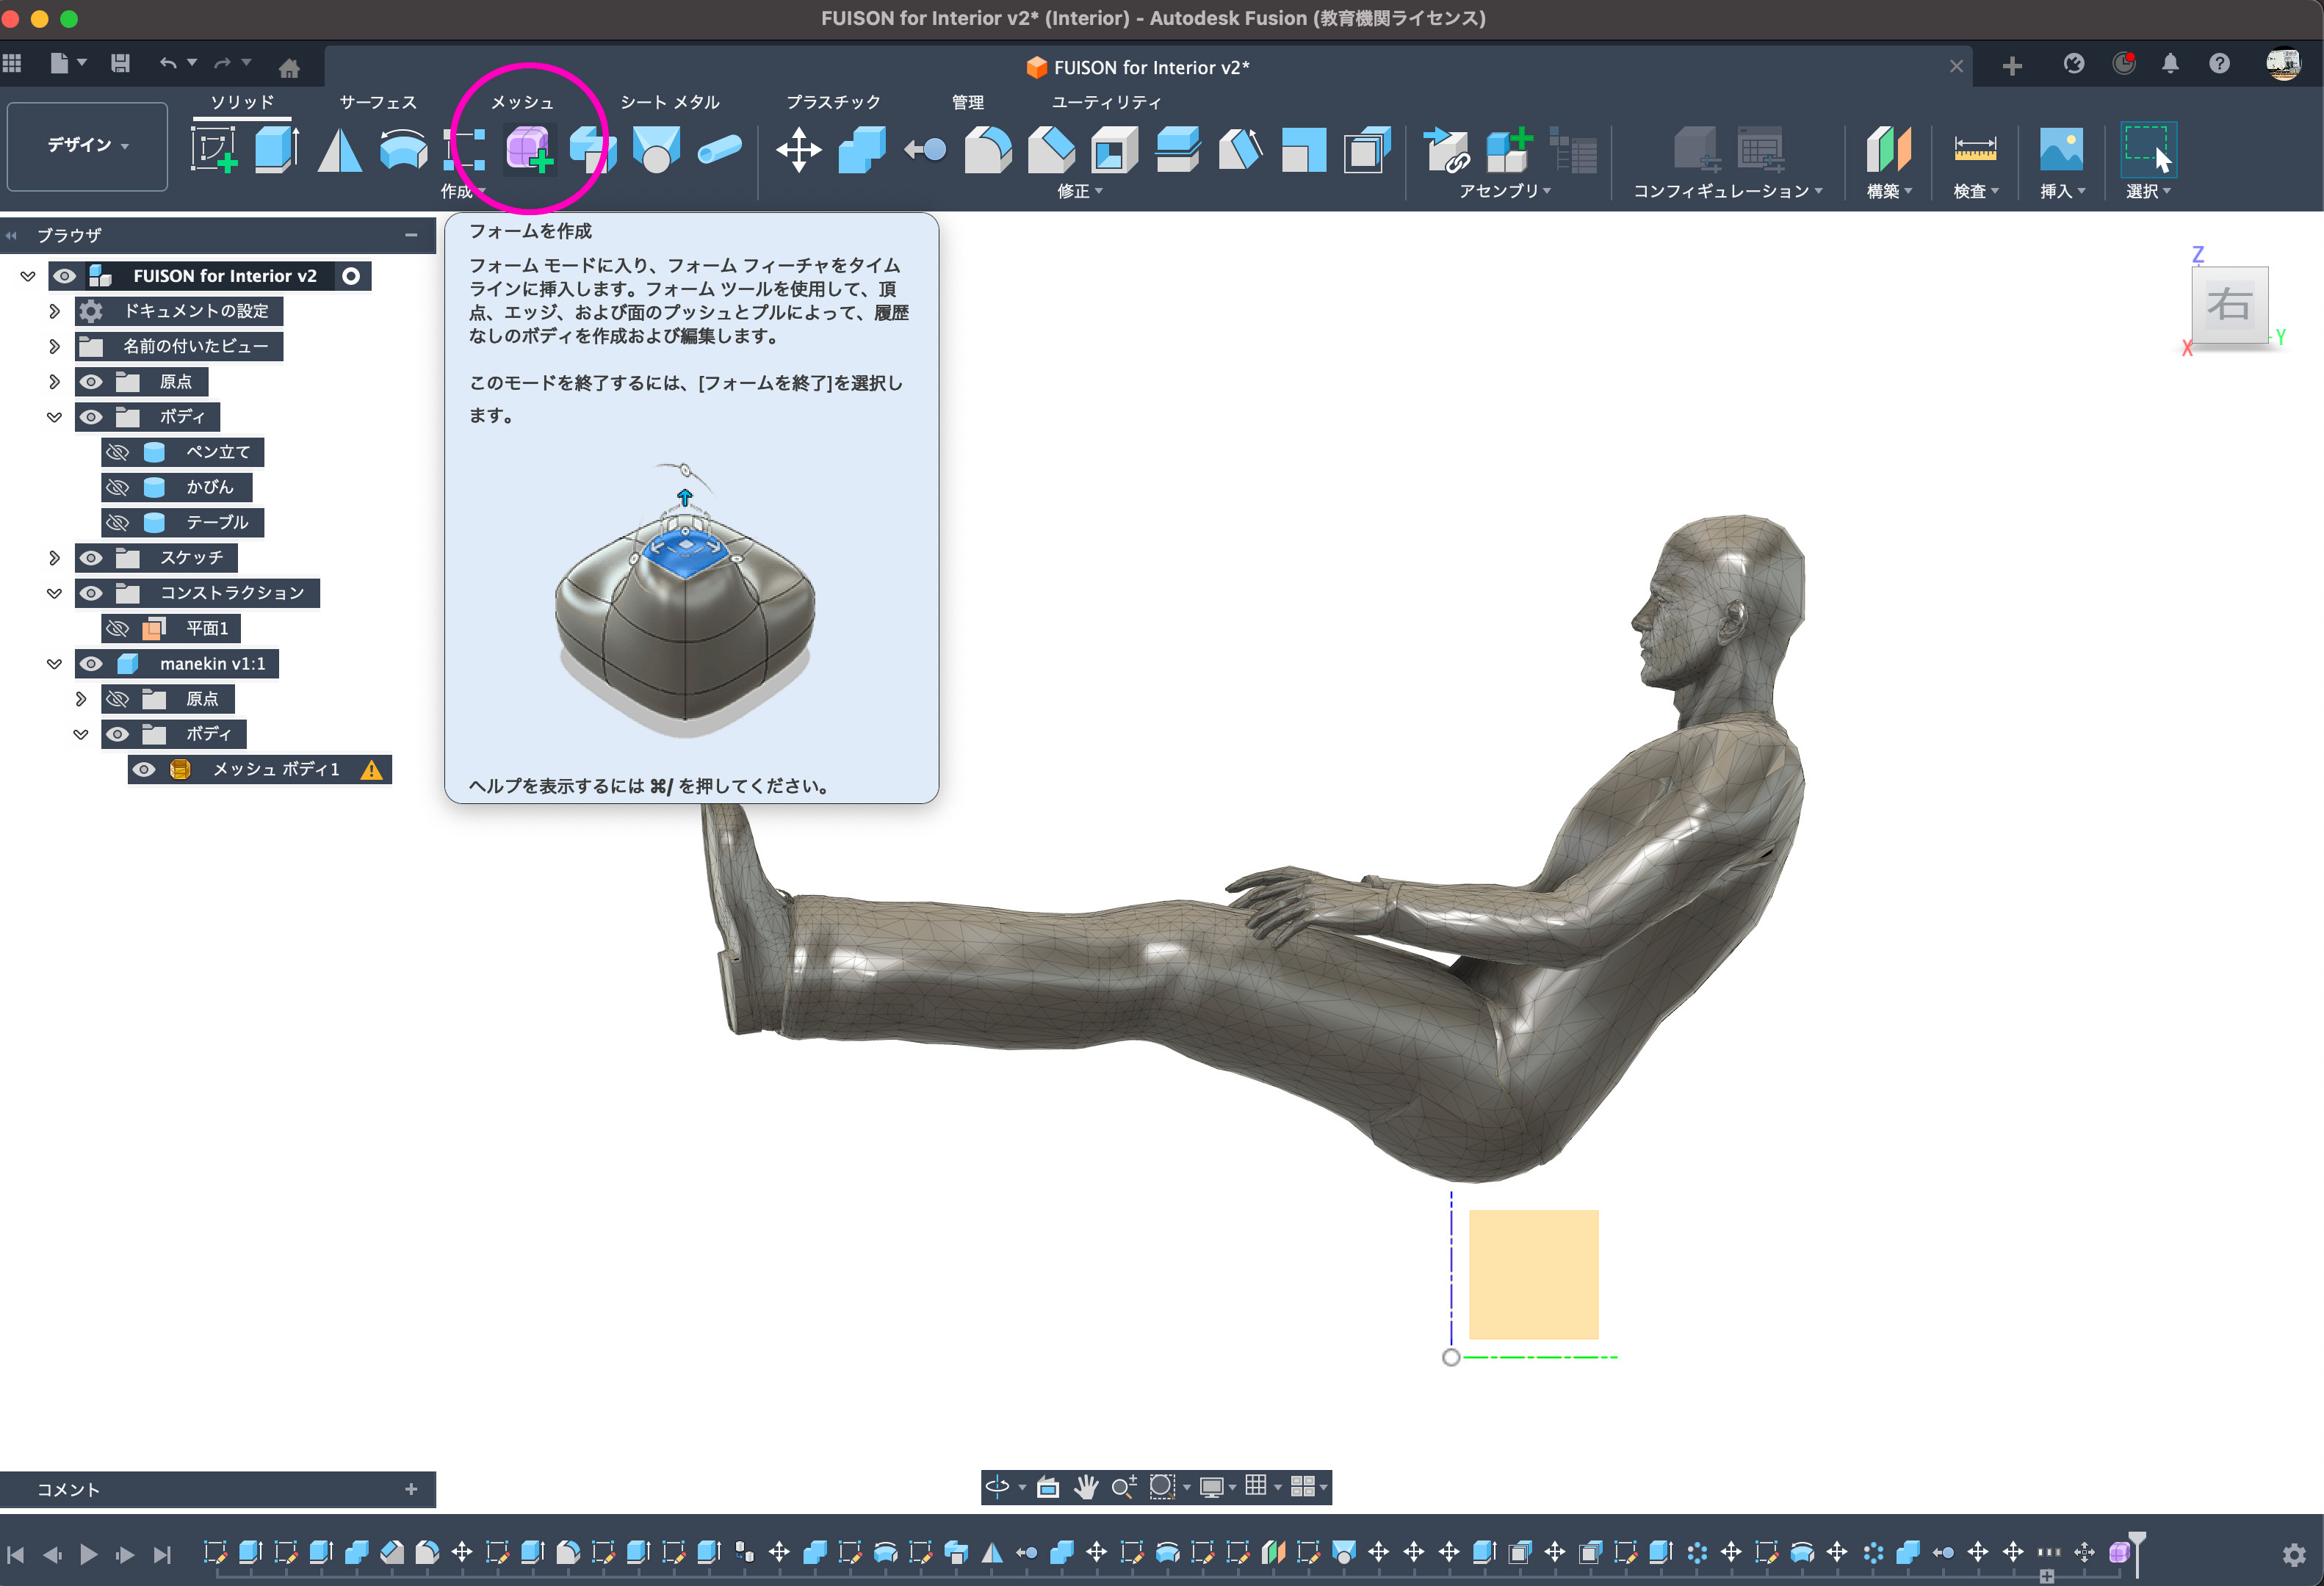
Task: Select the Extrude tool icon
Action: [x=276, y=149]
